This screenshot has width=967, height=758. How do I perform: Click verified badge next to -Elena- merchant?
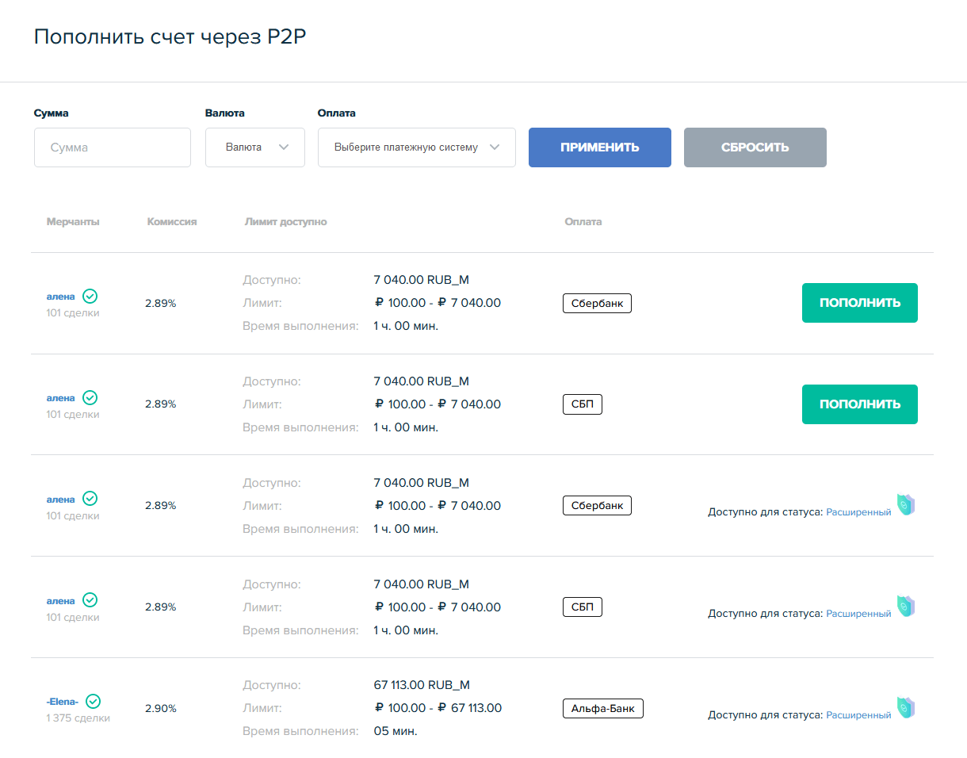point(94,701)
